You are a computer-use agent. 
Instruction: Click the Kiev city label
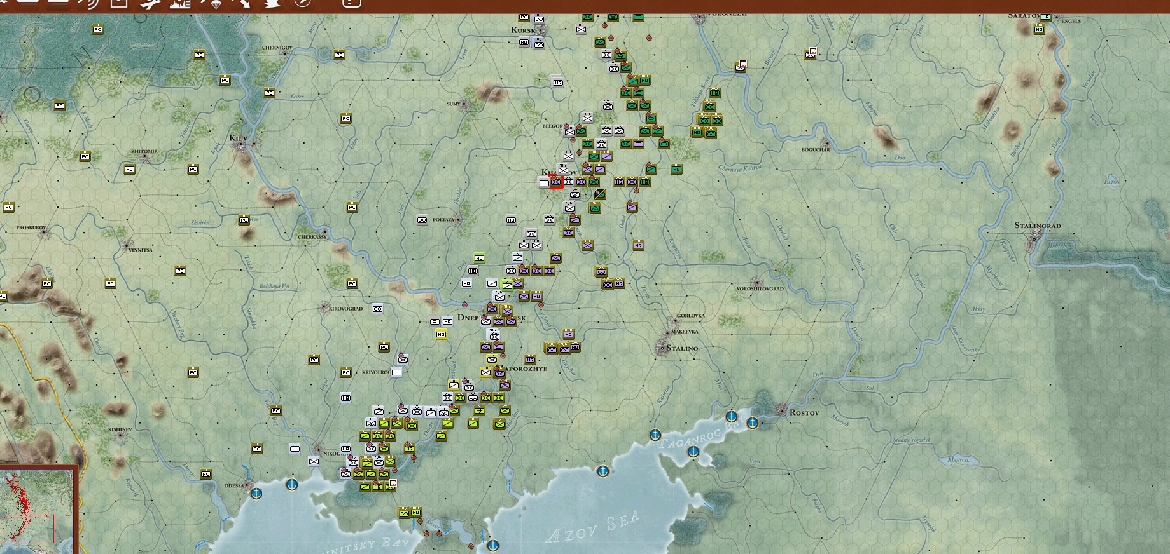pos(238,137)
